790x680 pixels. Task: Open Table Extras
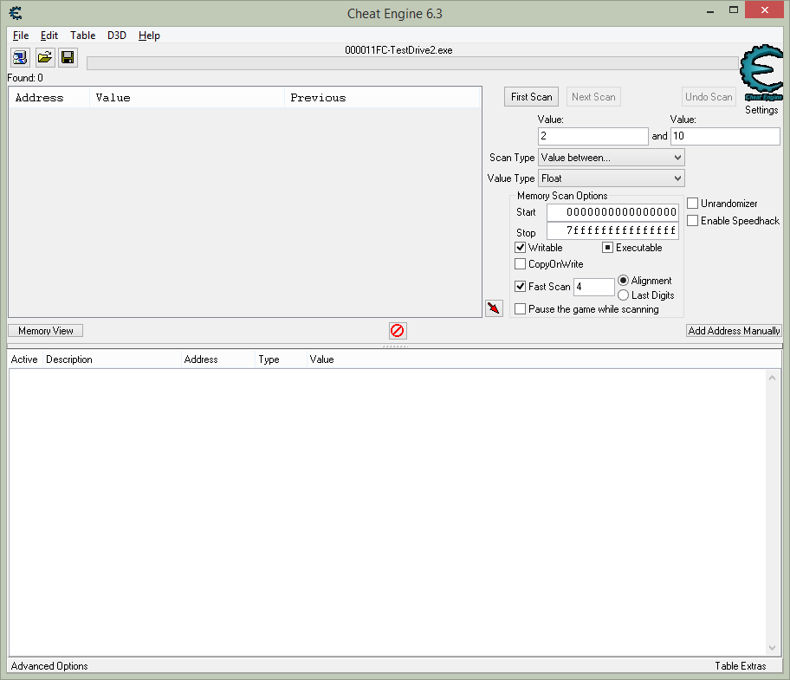(740, 666)
